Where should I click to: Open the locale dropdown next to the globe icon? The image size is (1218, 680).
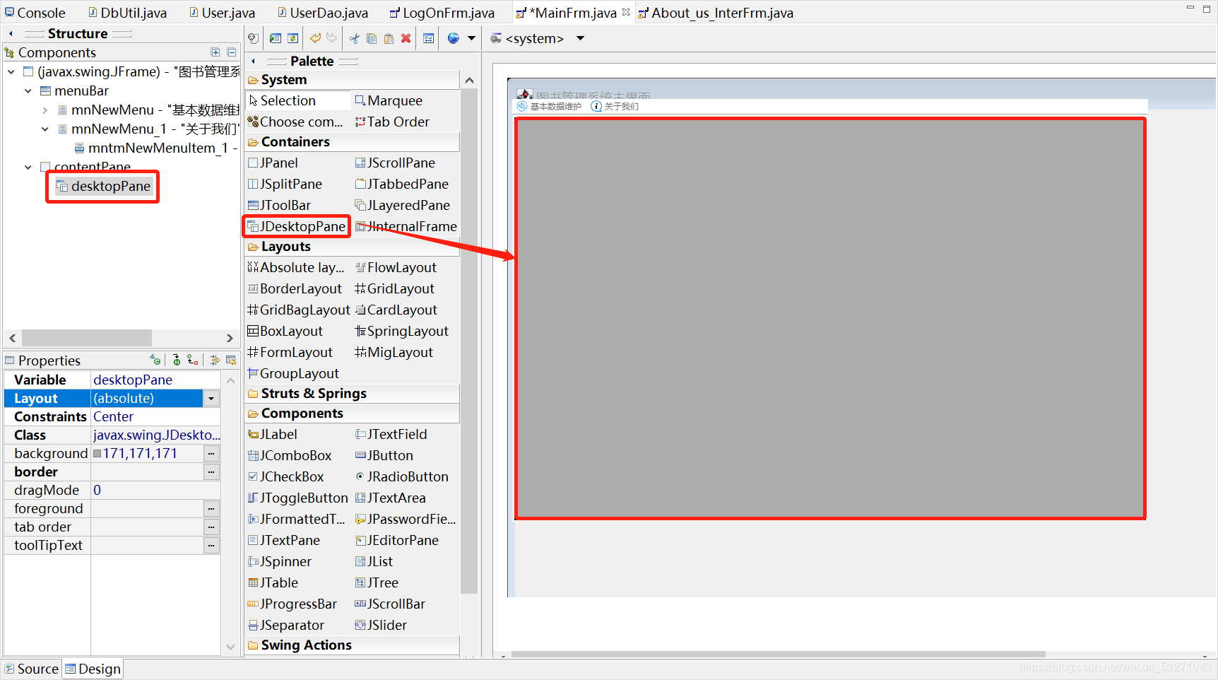click(470, 38)
